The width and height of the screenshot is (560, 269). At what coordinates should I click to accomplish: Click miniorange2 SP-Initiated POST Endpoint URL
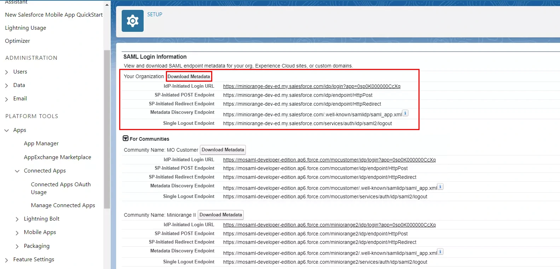click(316, 234)
